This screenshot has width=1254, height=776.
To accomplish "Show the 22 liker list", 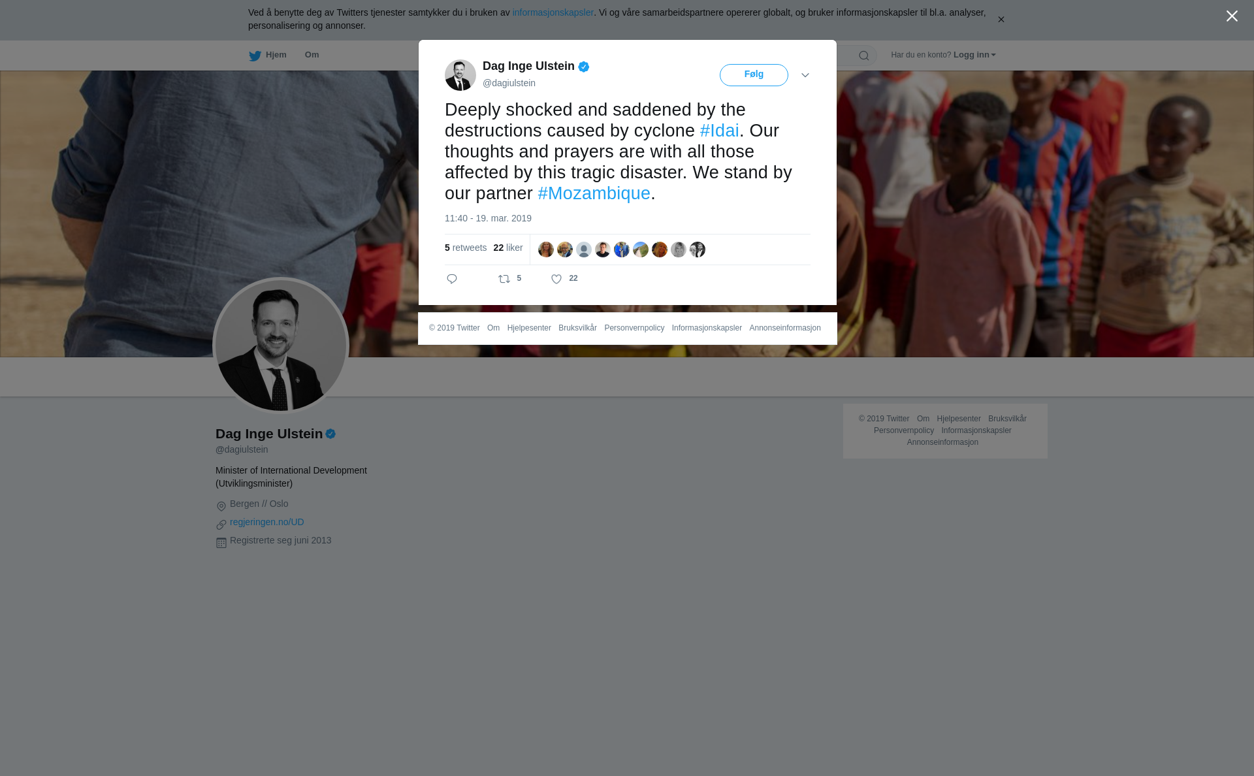I will click(x=508, y=248).
